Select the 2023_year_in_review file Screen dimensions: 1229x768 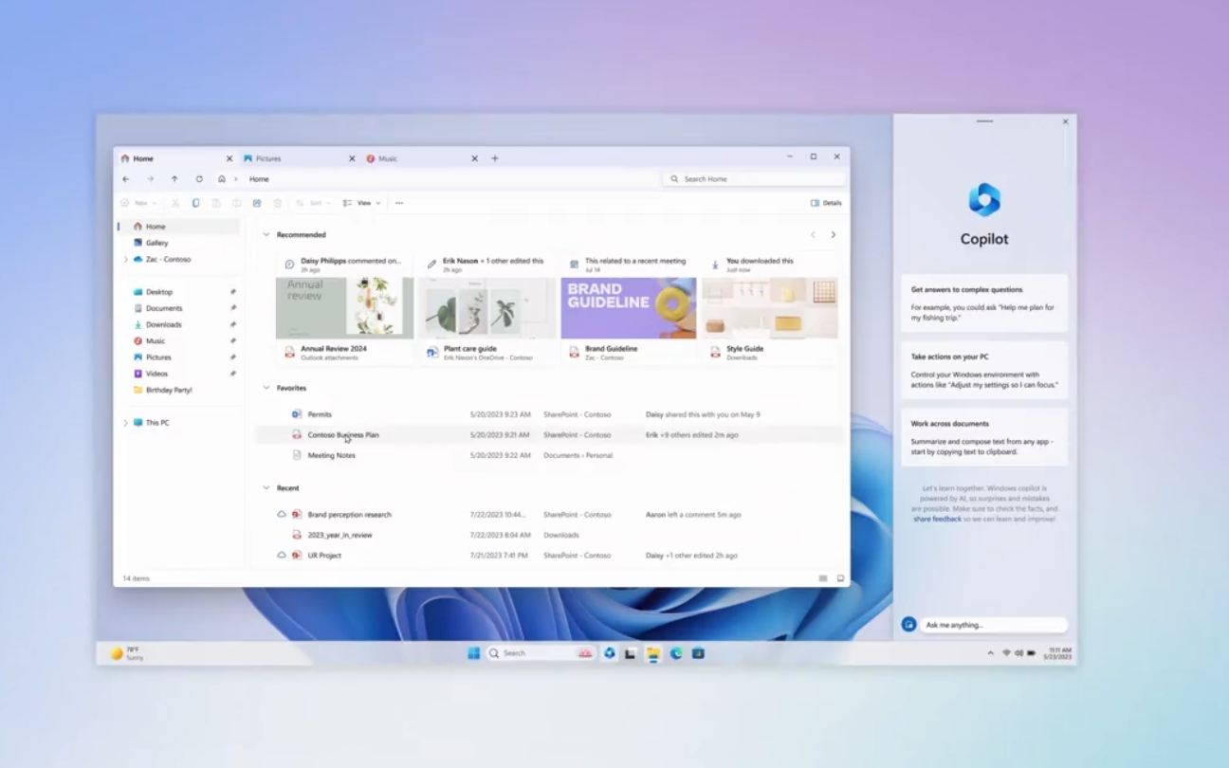550,535
